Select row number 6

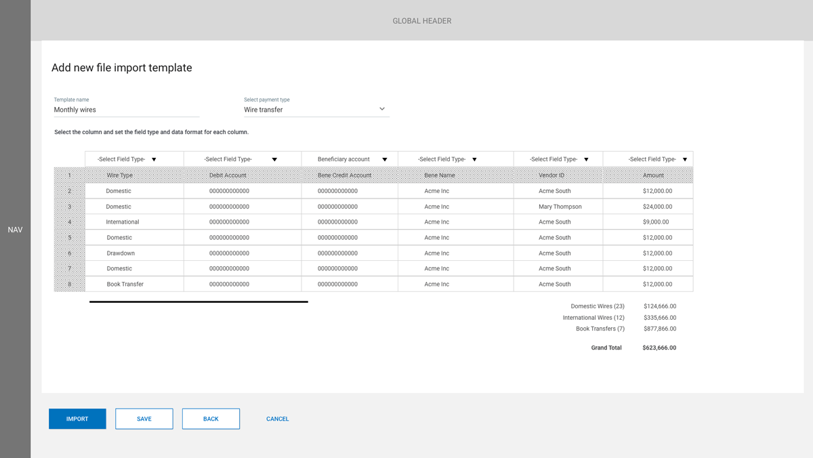click(x=69, y=253)
